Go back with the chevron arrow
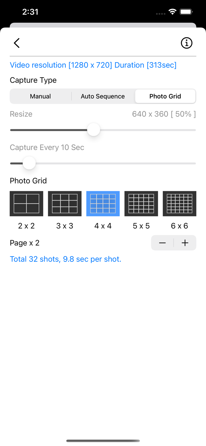This screenshot has width=206, height=446. 16,43
